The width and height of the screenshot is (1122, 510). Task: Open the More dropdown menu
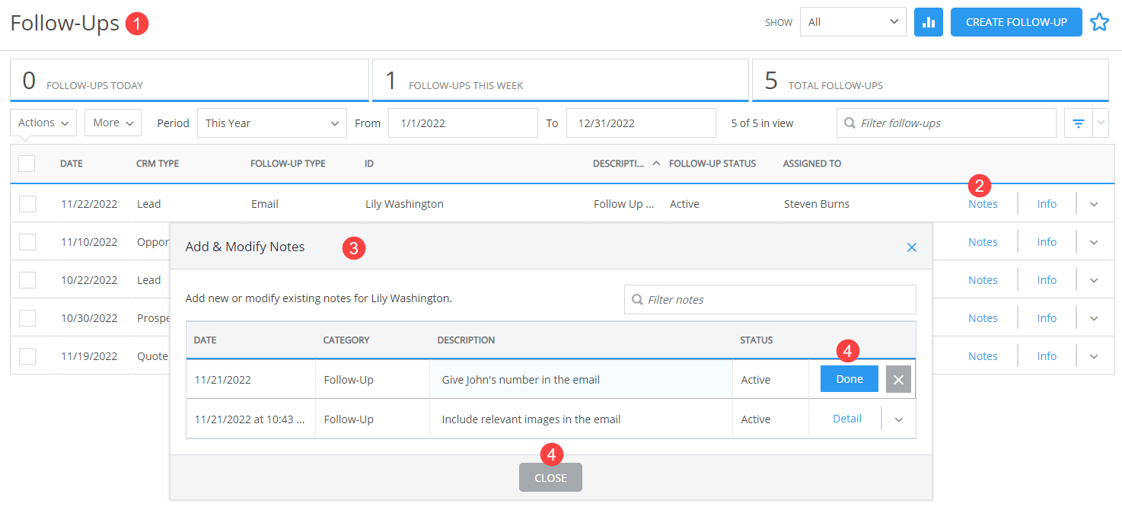113,123
